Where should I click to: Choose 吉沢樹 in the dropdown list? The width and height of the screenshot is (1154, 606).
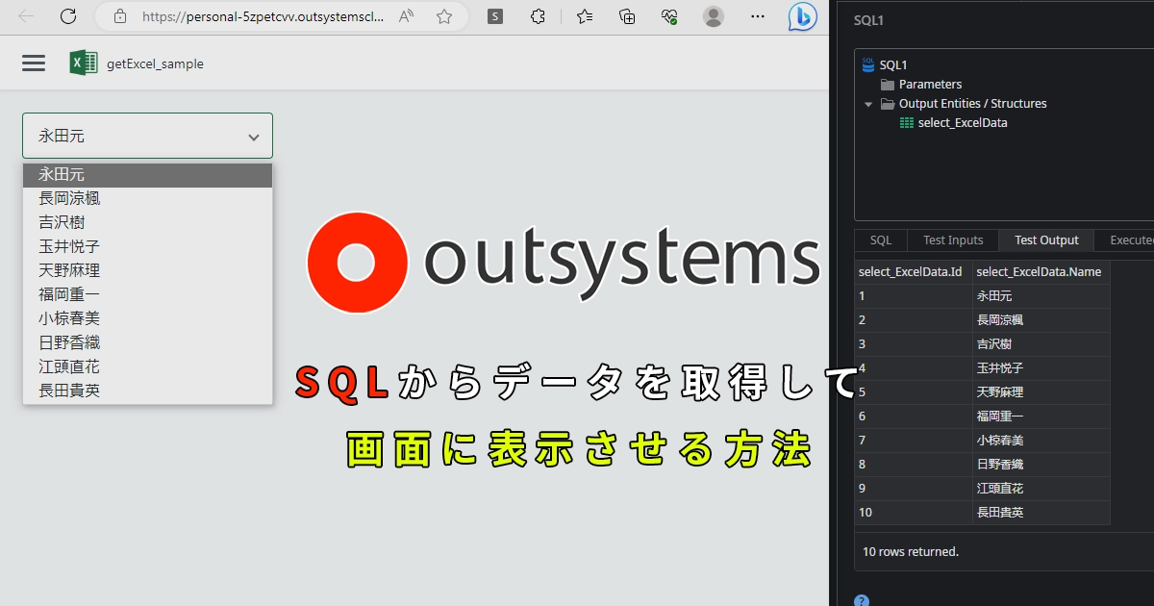148,223
